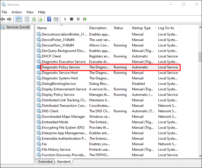Click 'The FDPHO...' description cell

pos(99,155)
